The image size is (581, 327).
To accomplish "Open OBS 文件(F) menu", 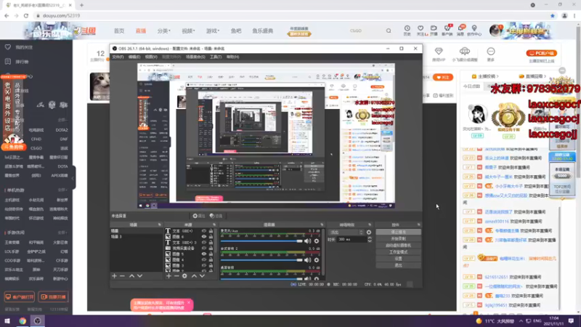I will pos(118,57).
